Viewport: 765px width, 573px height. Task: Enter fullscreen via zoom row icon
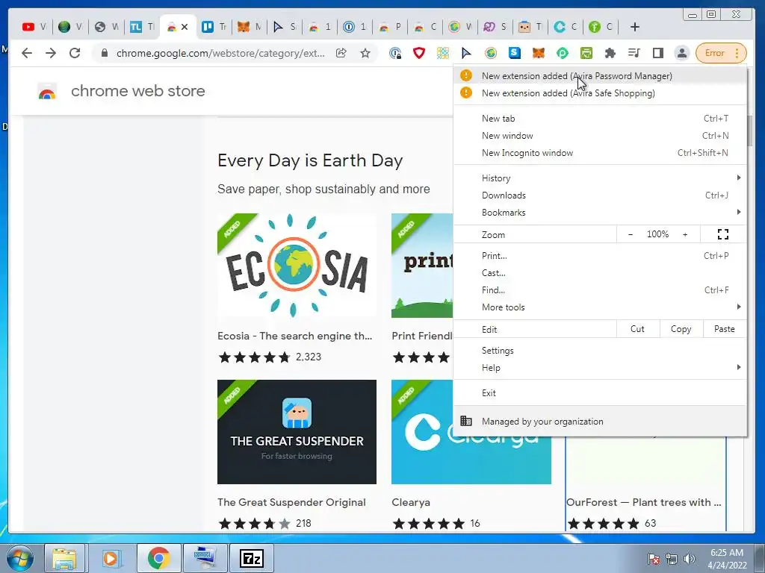coord(723,234)
